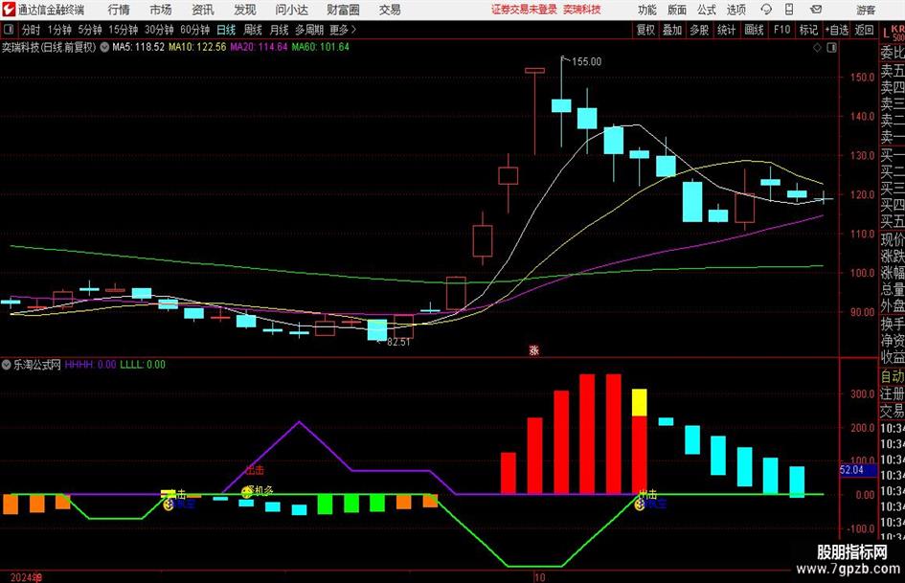The height and width of the screenshot is (583, 905).
Task: Expand the 更多 periods menu
Action: pyautogui.click(x=343, y=30)
